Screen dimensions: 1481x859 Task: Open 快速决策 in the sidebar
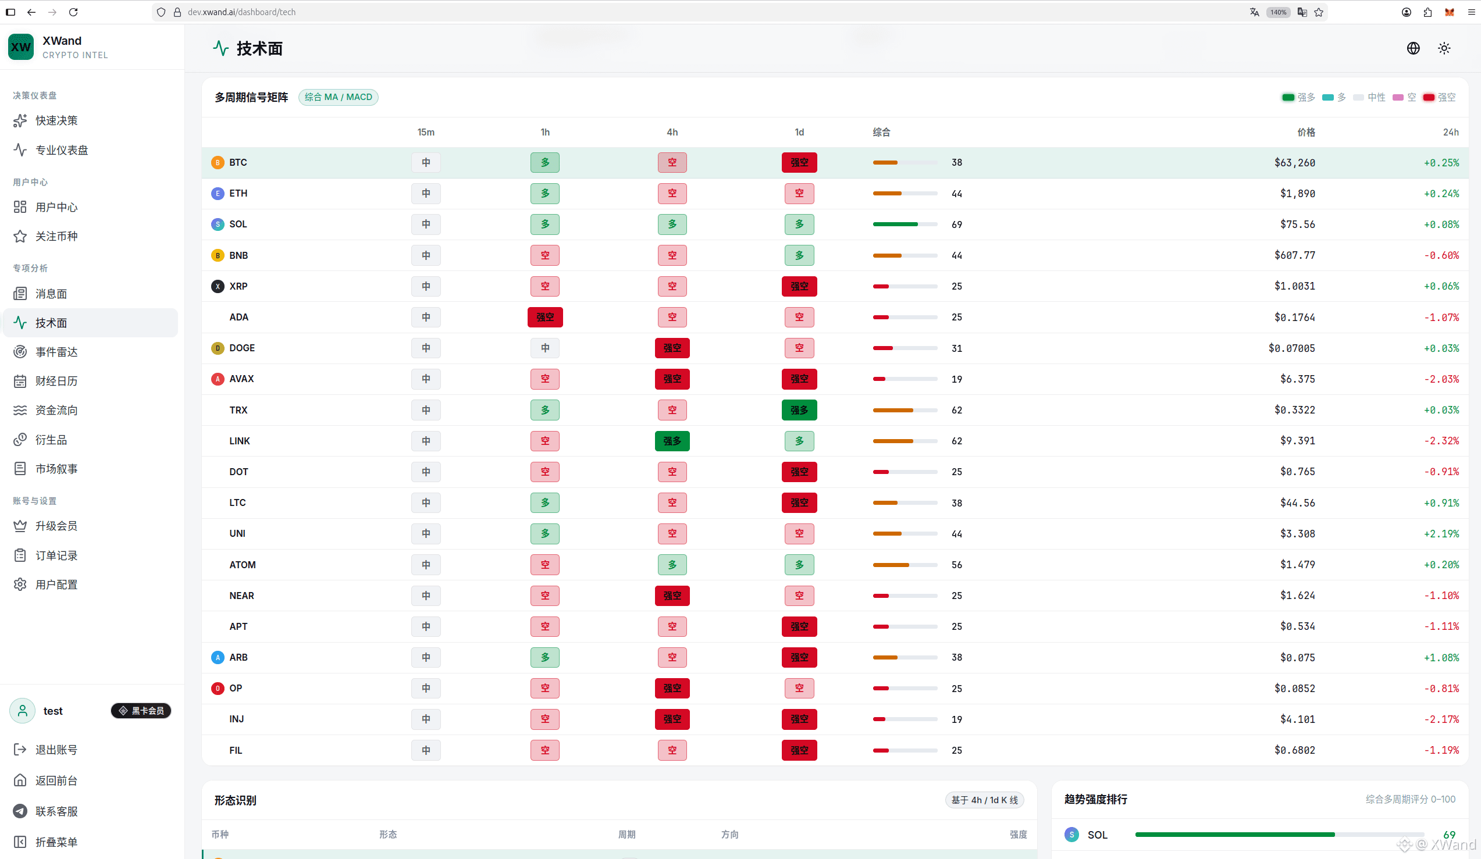click(90, 120)
